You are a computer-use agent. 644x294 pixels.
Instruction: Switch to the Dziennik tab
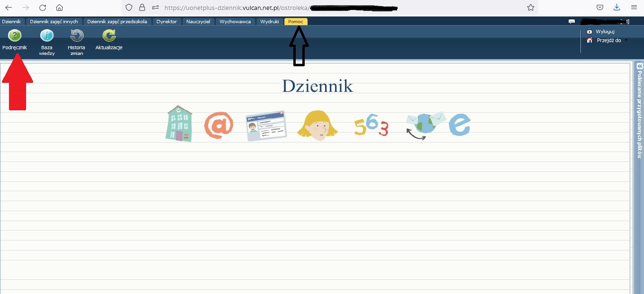tap(11, 21)
